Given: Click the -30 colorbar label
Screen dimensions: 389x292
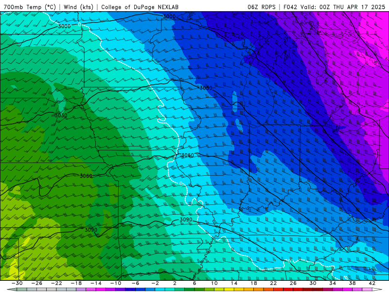Looking at the screenshot, I should pos(17,283).
